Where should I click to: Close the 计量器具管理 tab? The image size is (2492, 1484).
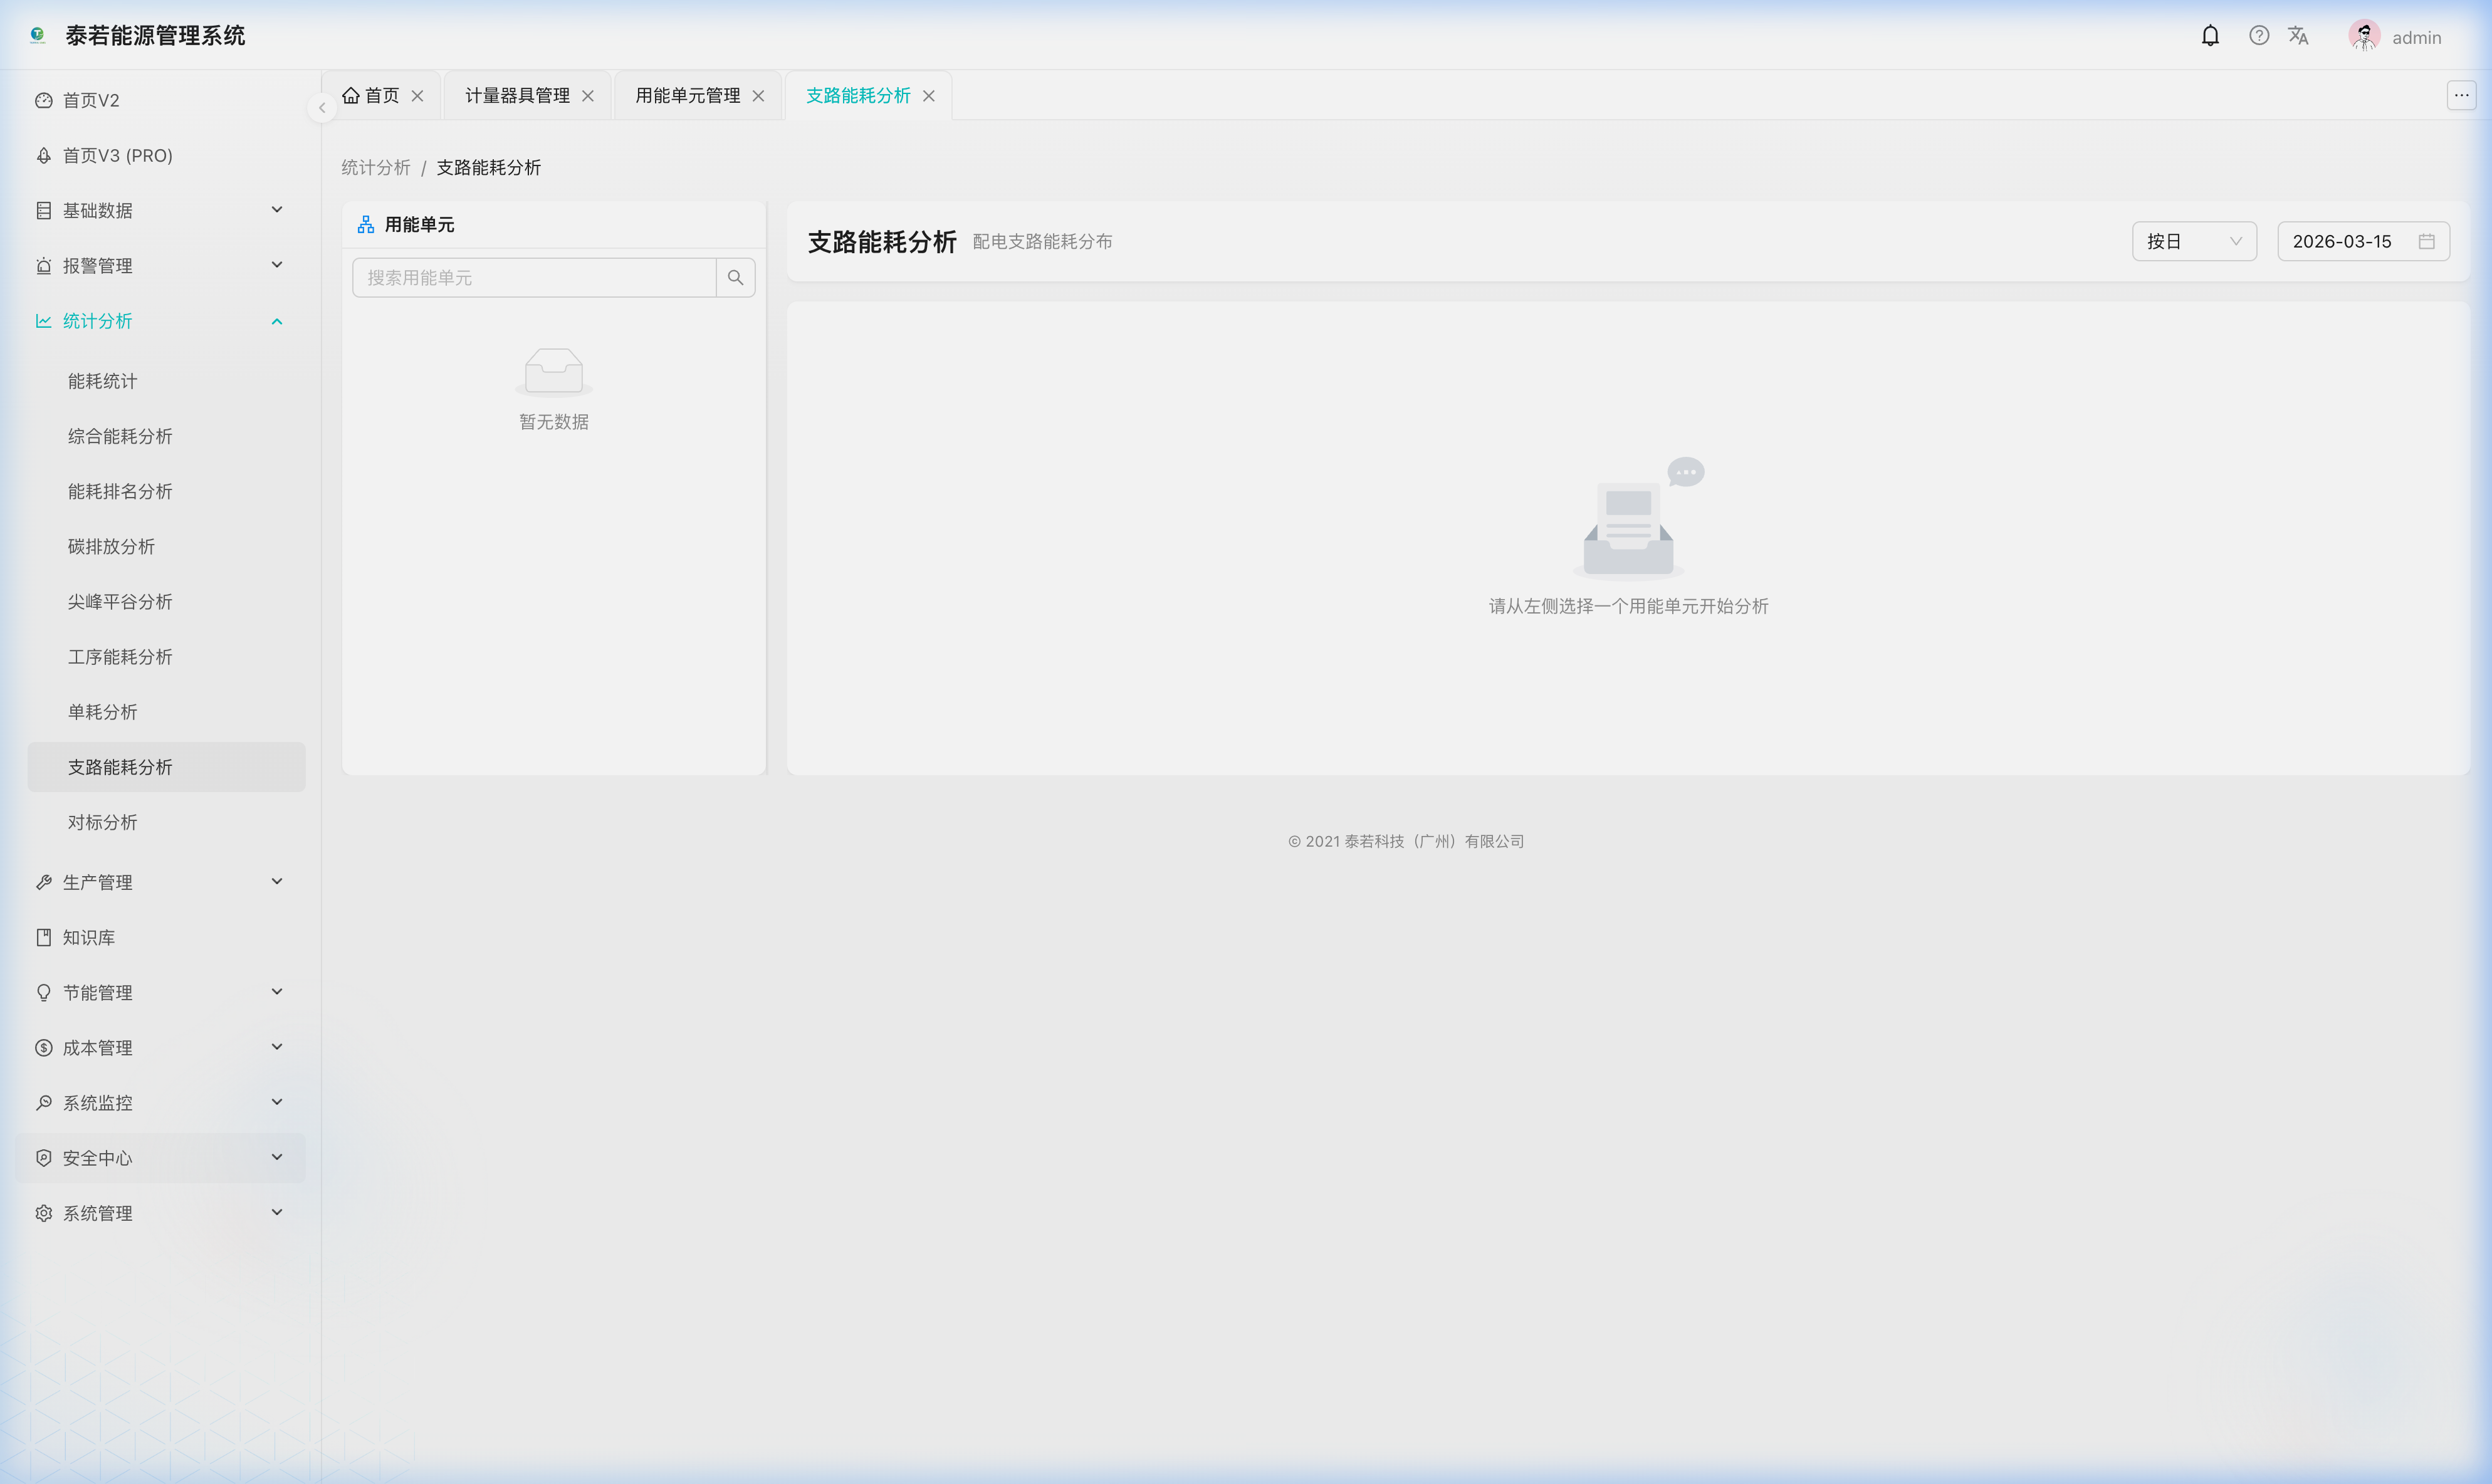pos(588,96)
